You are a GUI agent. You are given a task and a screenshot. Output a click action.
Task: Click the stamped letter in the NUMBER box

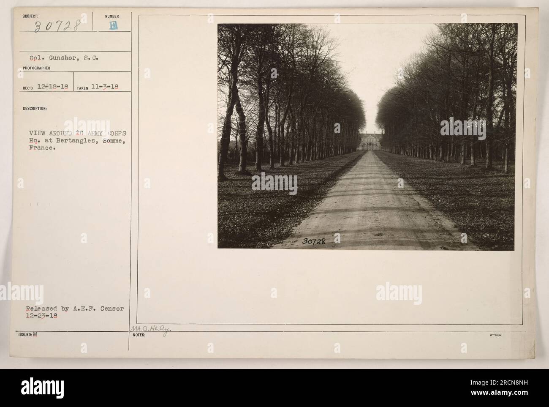click(114, 25)
